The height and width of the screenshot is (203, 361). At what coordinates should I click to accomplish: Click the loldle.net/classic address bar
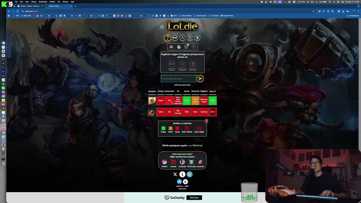(x=166, y=11)
